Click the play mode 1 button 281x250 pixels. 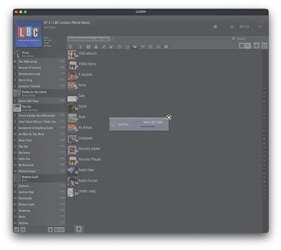click(59, 229)
